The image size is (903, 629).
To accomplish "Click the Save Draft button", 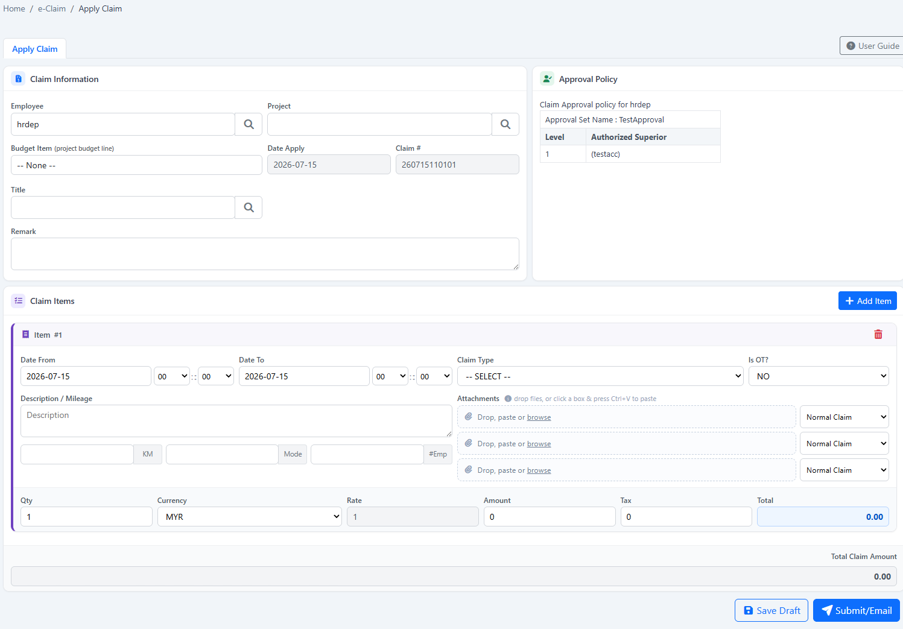I will point(772,610).
